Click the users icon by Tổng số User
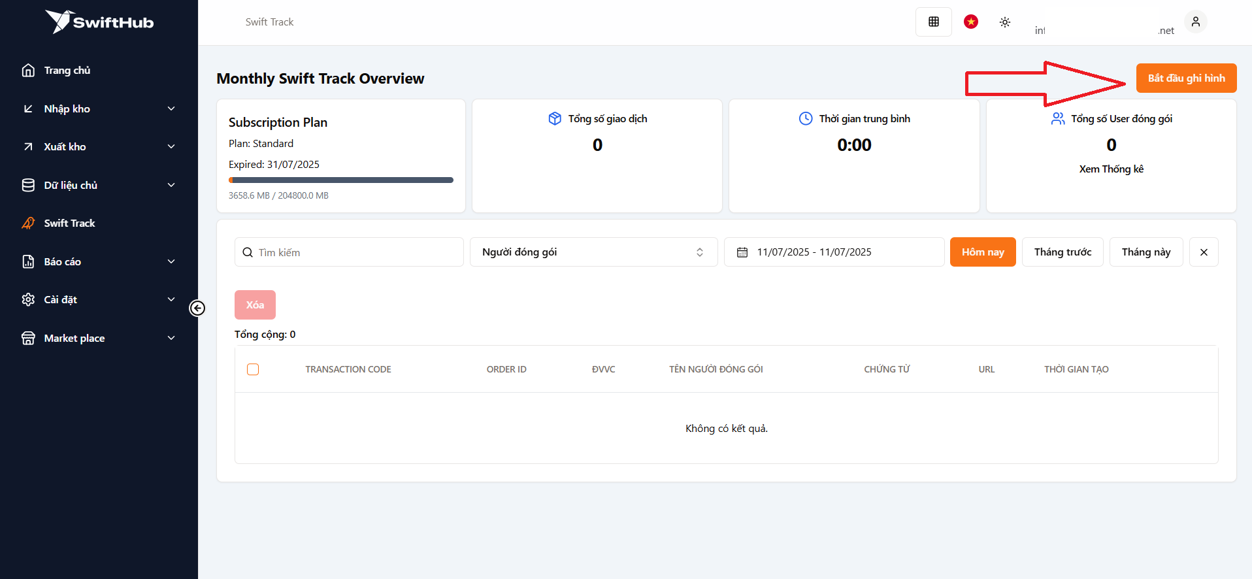1252x579 pixels. [1058, 118]
